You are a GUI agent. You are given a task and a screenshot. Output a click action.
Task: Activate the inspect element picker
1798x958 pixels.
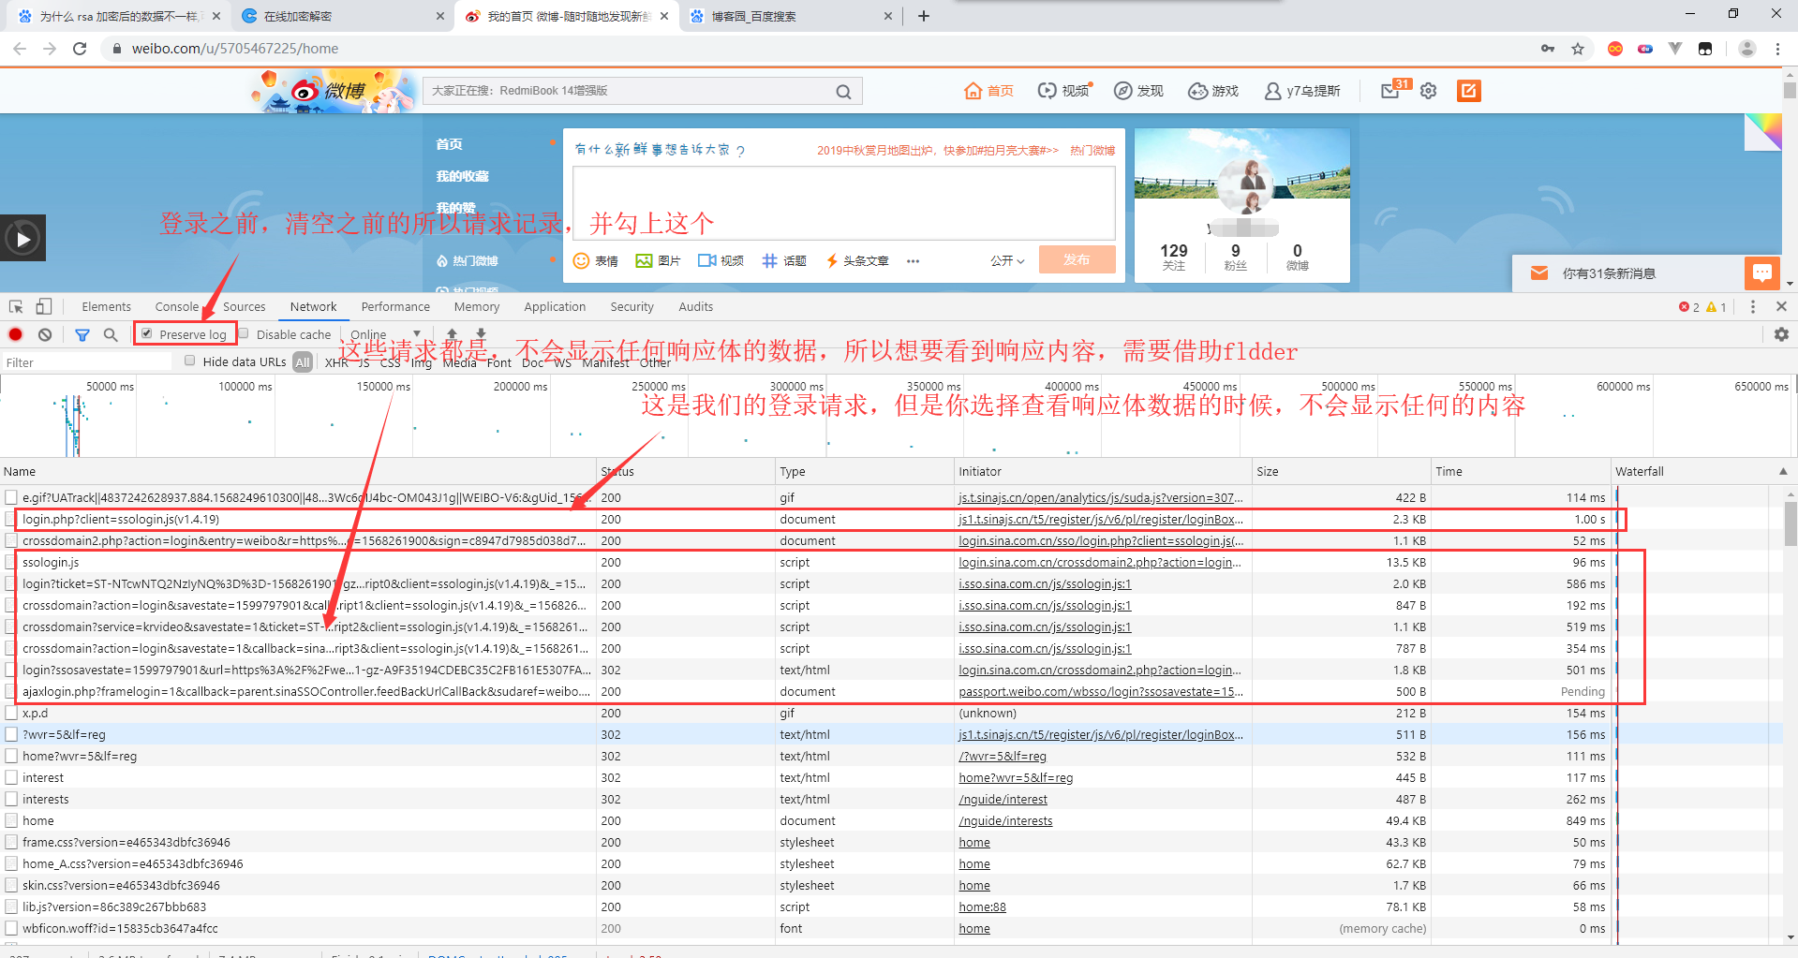[x=16, y=306]
